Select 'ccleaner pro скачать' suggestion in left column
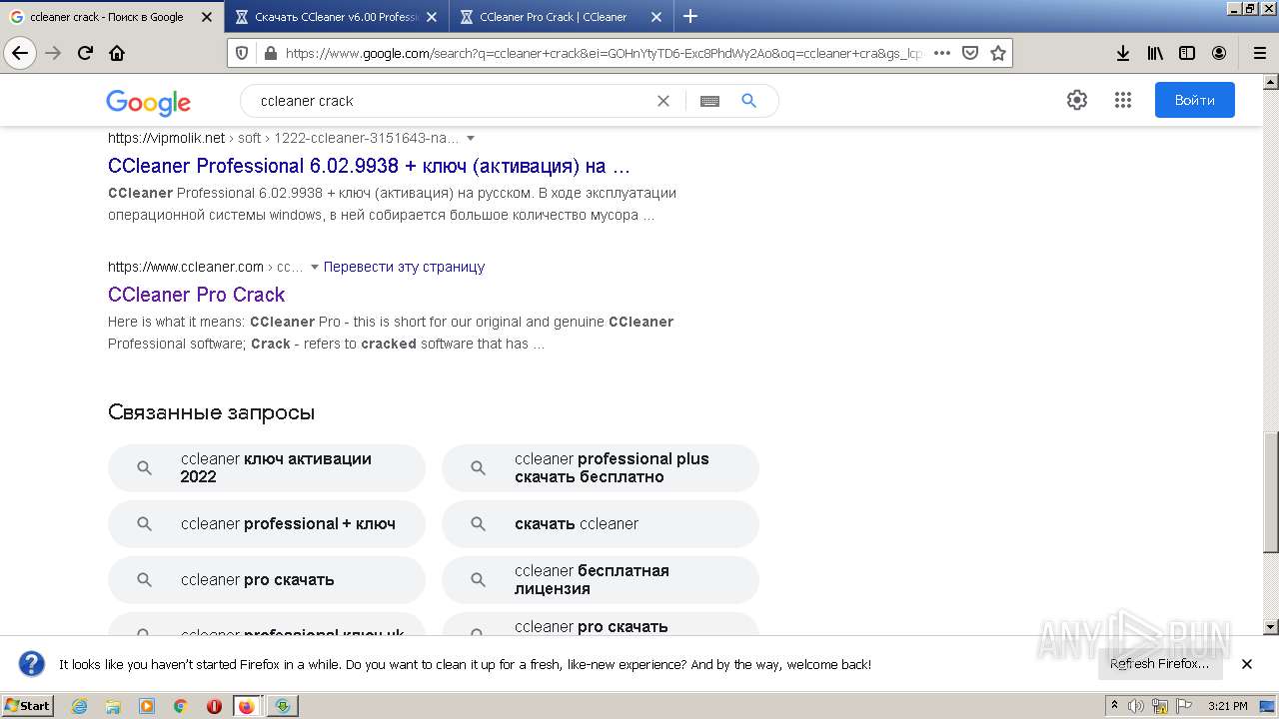The height and width of the screenshot is (719, 1279). (x=267, y=579)
